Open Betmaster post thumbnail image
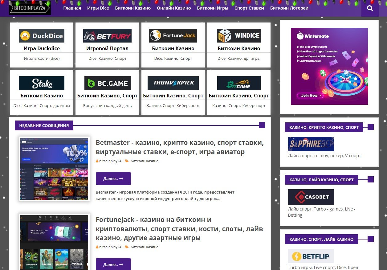Viewport: 387px width, 270px height. point(54,169)
